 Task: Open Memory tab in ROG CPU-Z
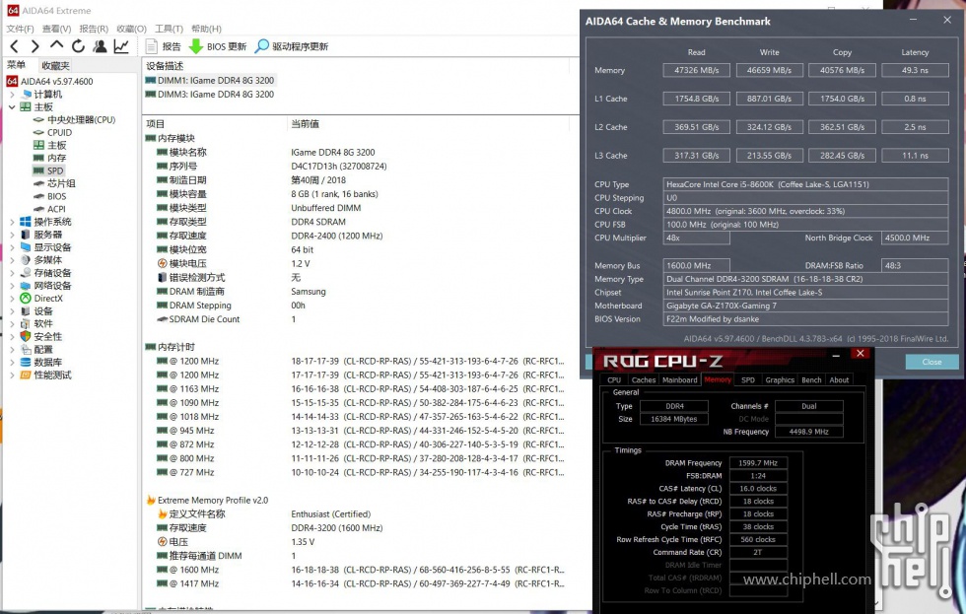(718, 380)
